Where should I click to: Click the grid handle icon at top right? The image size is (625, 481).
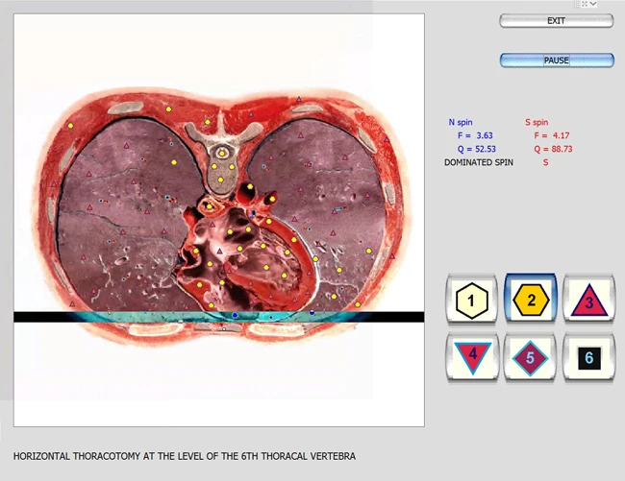pyautogui.click(x=579, y=4)
